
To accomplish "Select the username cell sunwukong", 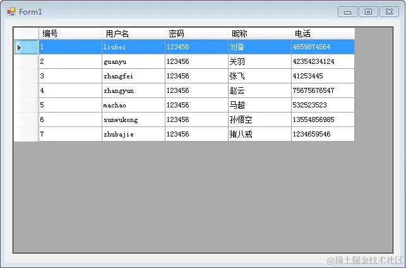I will point(133,119).
